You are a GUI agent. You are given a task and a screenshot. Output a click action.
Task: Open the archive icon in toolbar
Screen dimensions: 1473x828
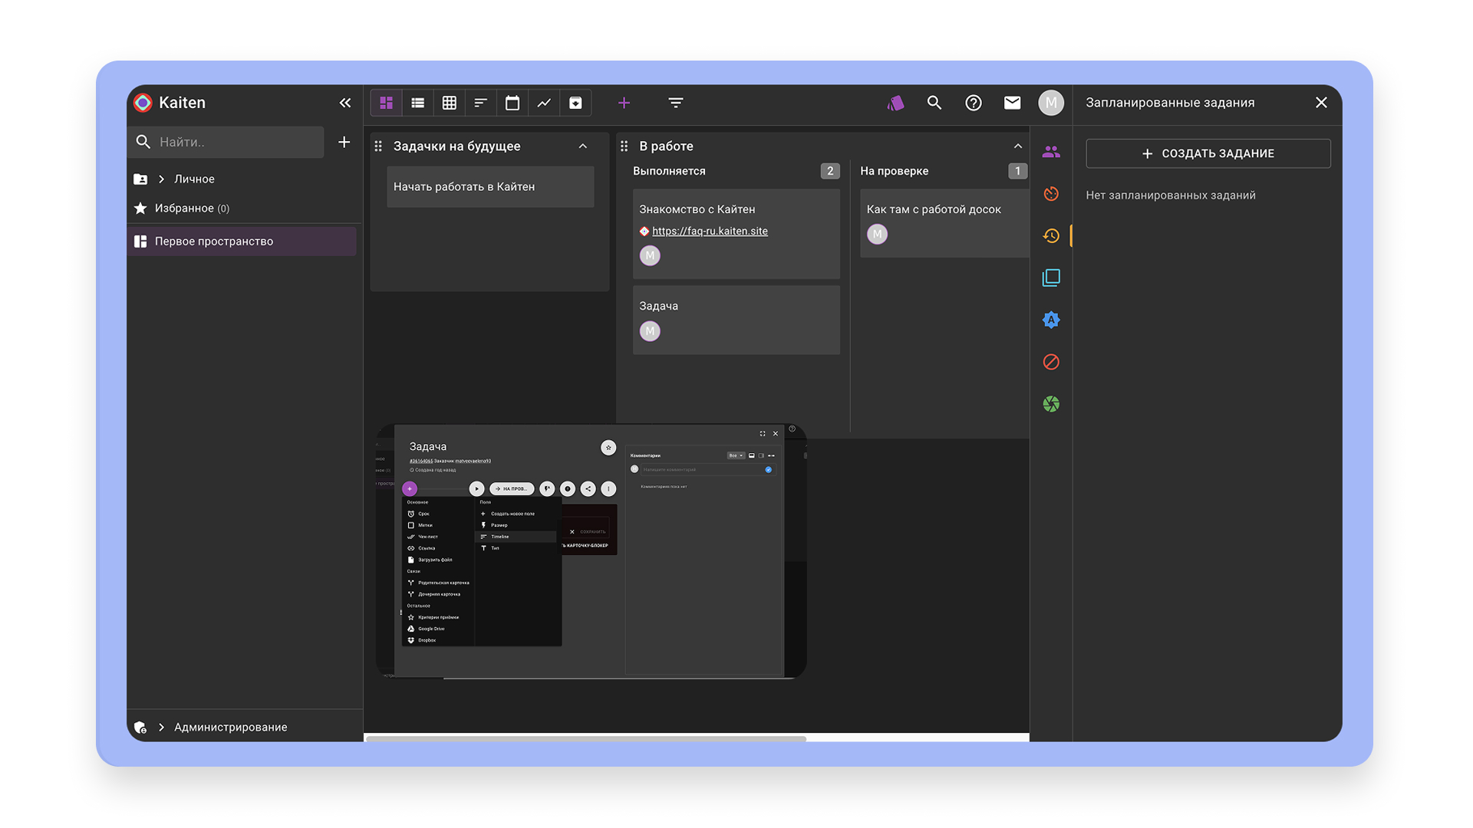click(575, 103)
